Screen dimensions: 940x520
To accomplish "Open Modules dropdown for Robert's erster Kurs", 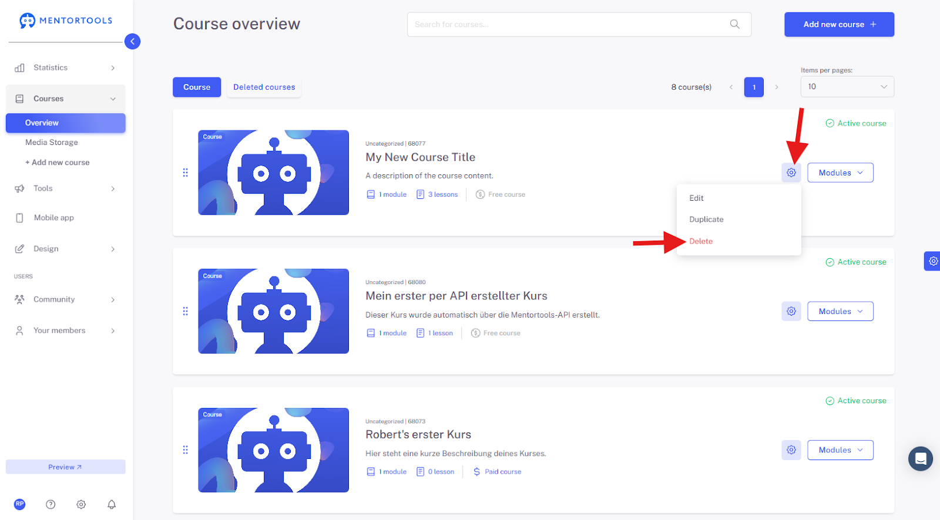I will [x=840, y=450].
